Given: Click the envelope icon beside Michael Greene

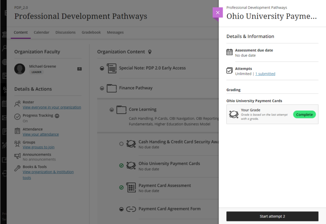Looking at the screenshot, I should tap(80, 69).
